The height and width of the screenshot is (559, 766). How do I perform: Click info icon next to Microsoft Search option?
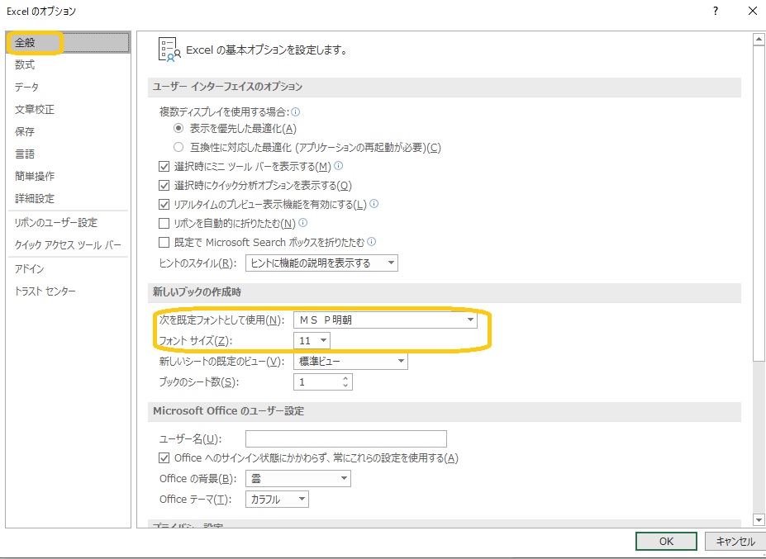(x=372, y=242)
